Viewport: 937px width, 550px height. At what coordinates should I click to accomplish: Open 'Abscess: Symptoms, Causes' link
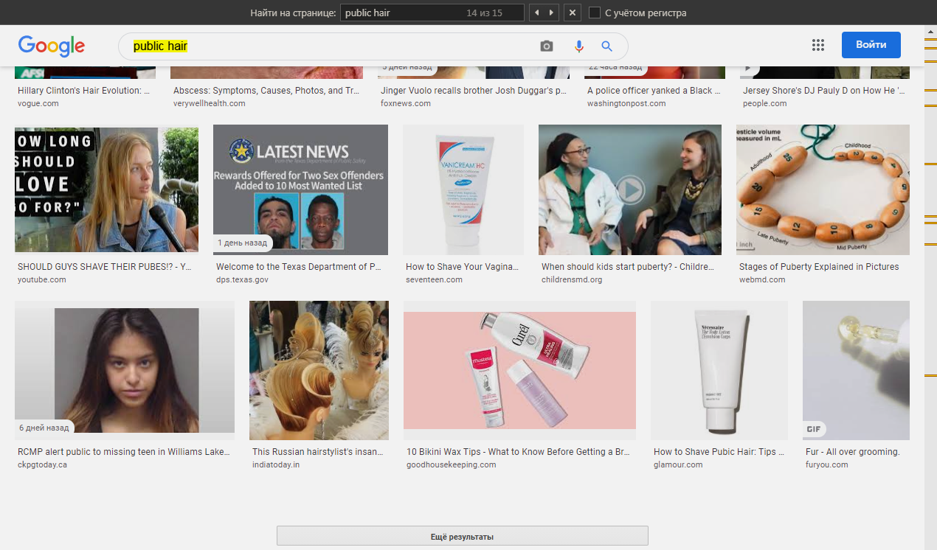(266, 91)
